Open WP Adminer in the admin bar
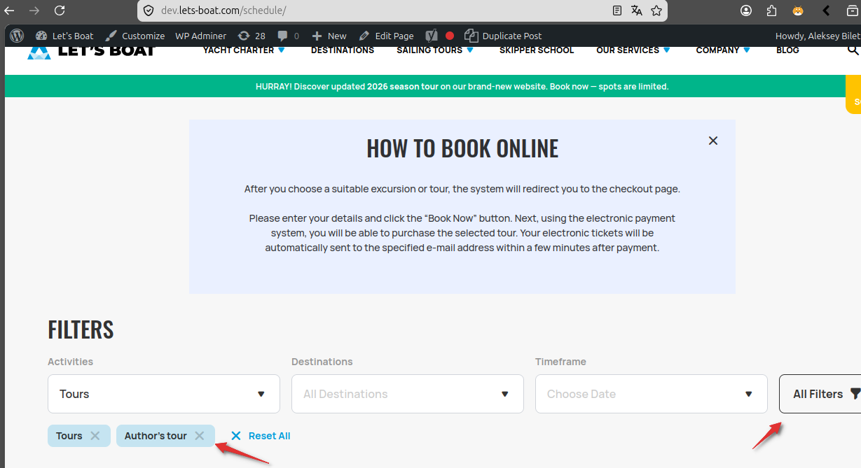Screen dimensions: 861x468 (x=201, y=36)
